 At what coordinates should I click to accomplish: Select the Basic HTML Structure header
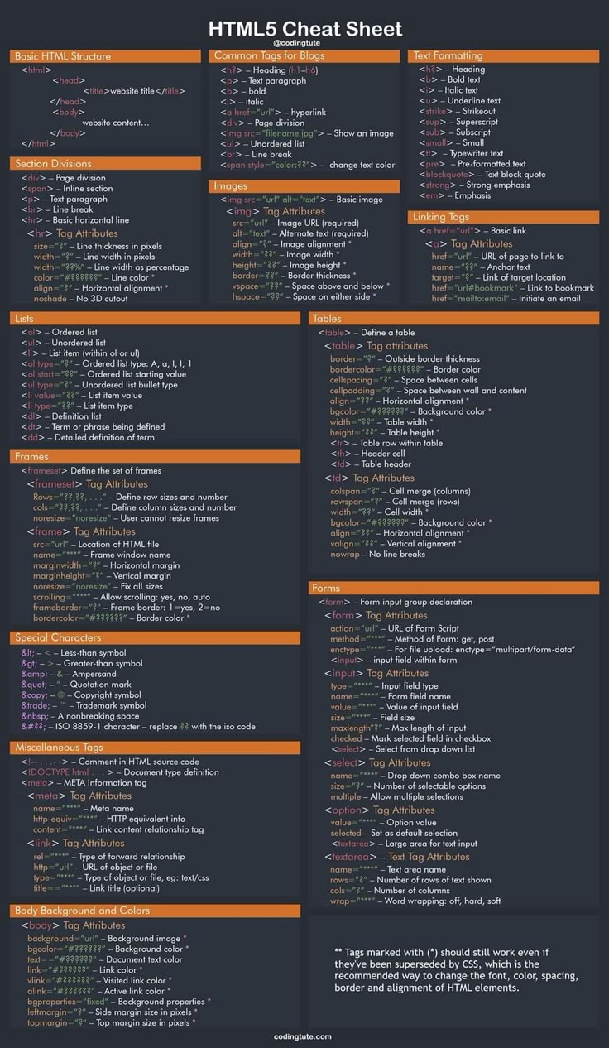(x=62, y=56)
